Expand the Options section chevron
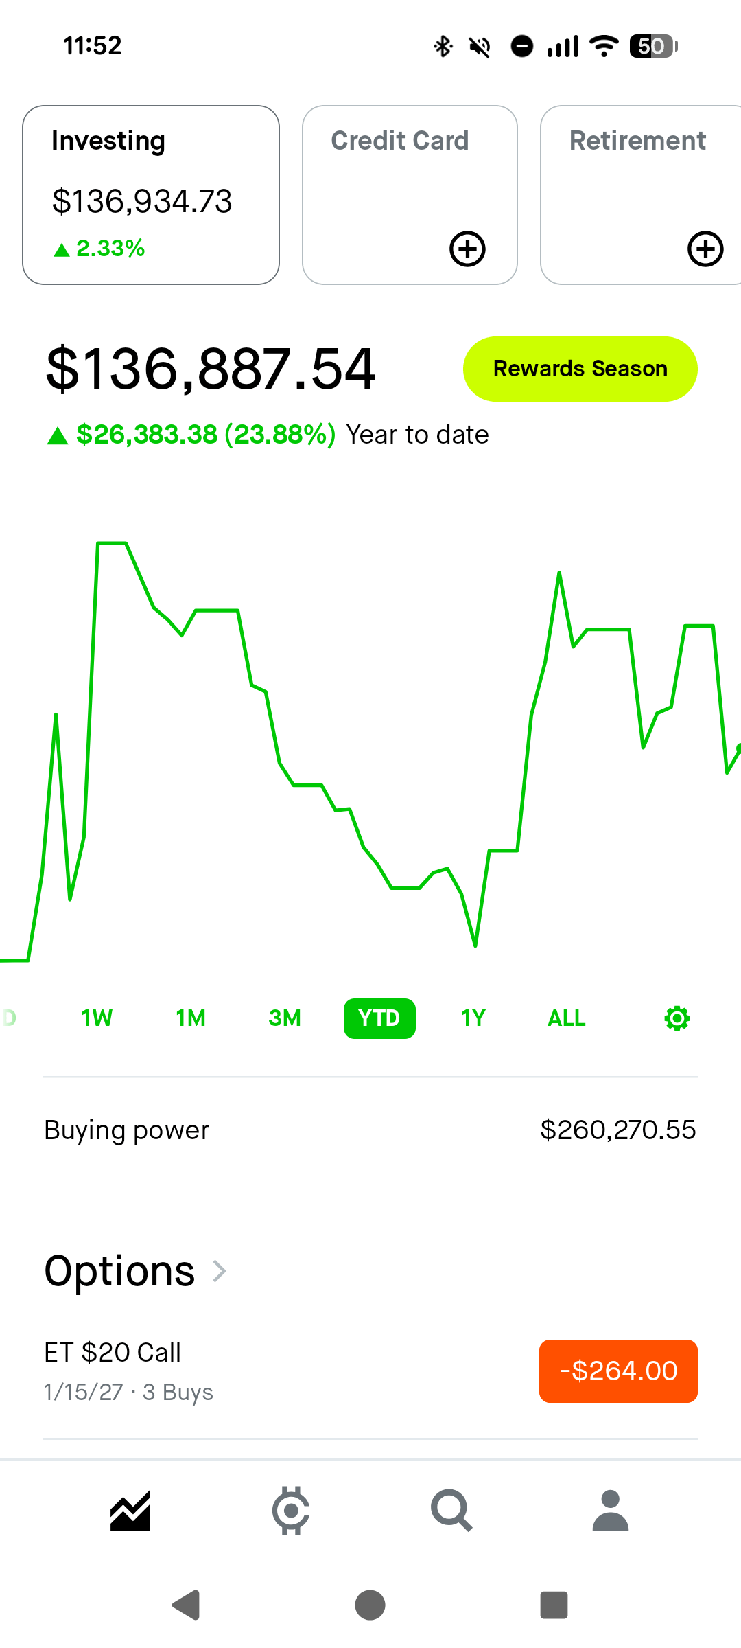The width and height of the screenshot is (741, 1648). [220, 1271]
